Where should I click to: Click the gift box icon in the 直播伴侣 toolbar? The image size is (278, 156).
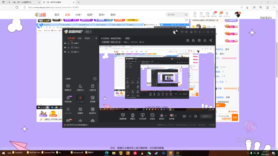(188, 40)
